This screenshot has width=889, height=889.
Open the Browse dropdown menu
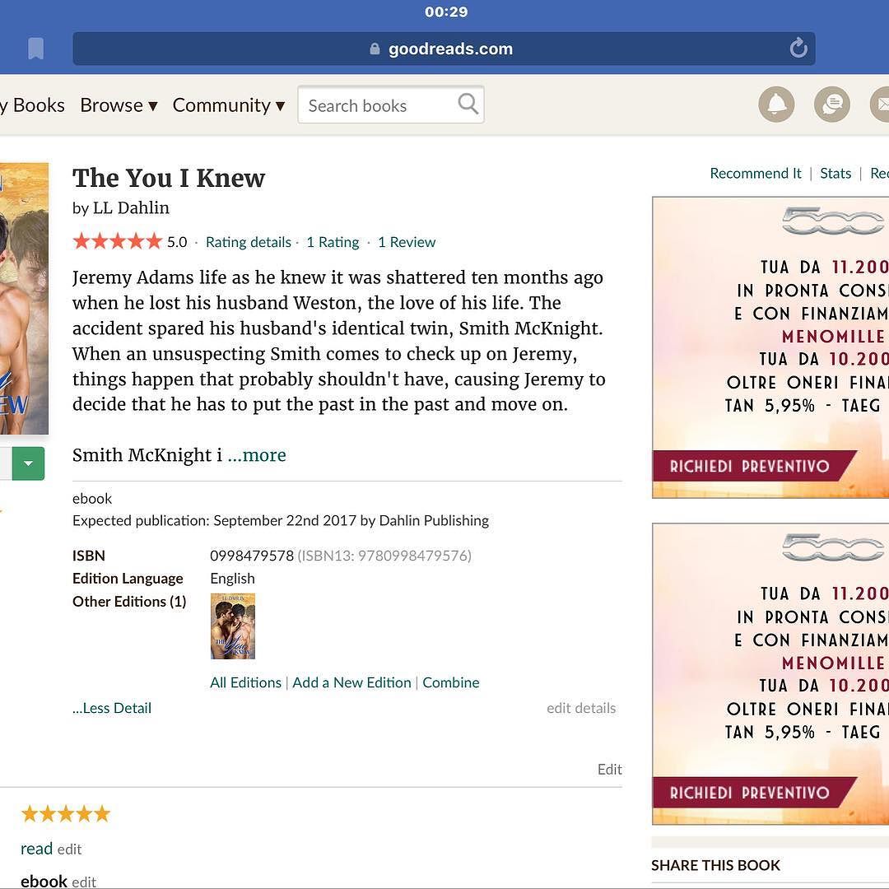119,105
